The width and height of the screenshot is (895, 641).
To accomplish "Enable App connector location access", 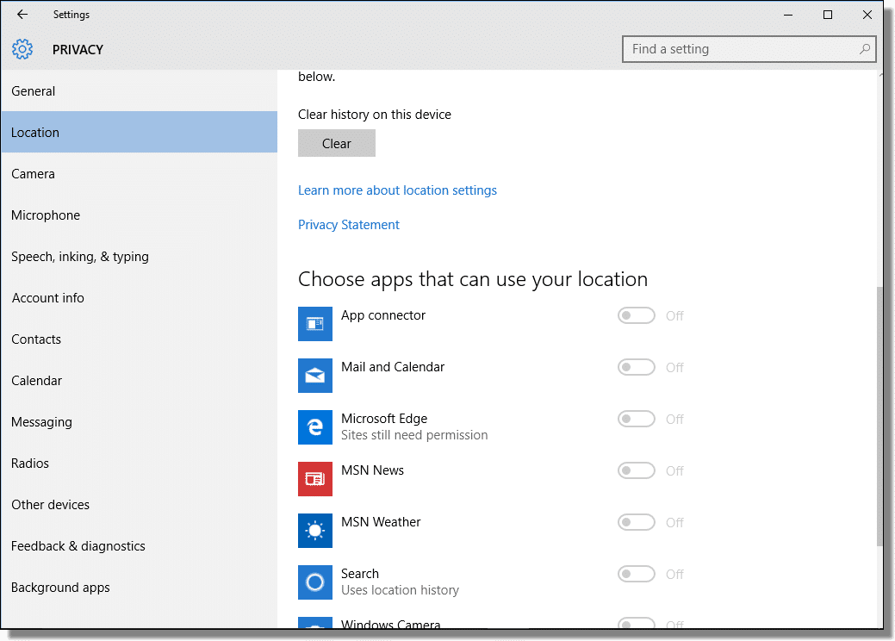I will tap(637, 315).
